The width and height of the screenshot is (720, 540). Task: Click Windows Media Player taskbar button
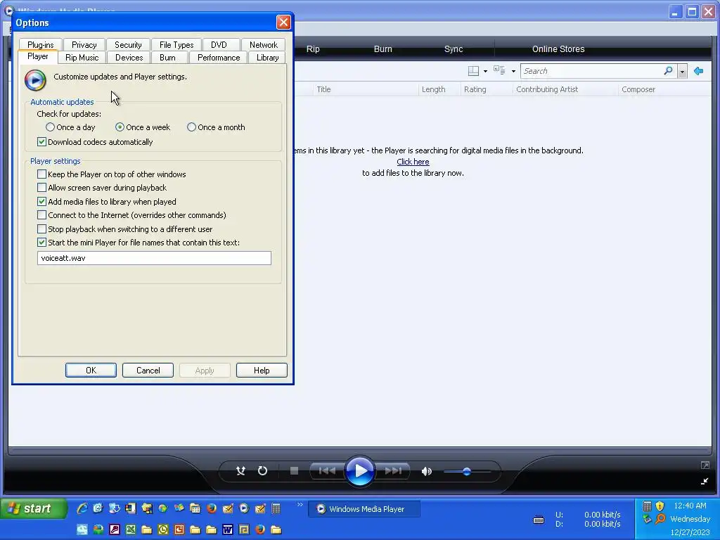364,509
